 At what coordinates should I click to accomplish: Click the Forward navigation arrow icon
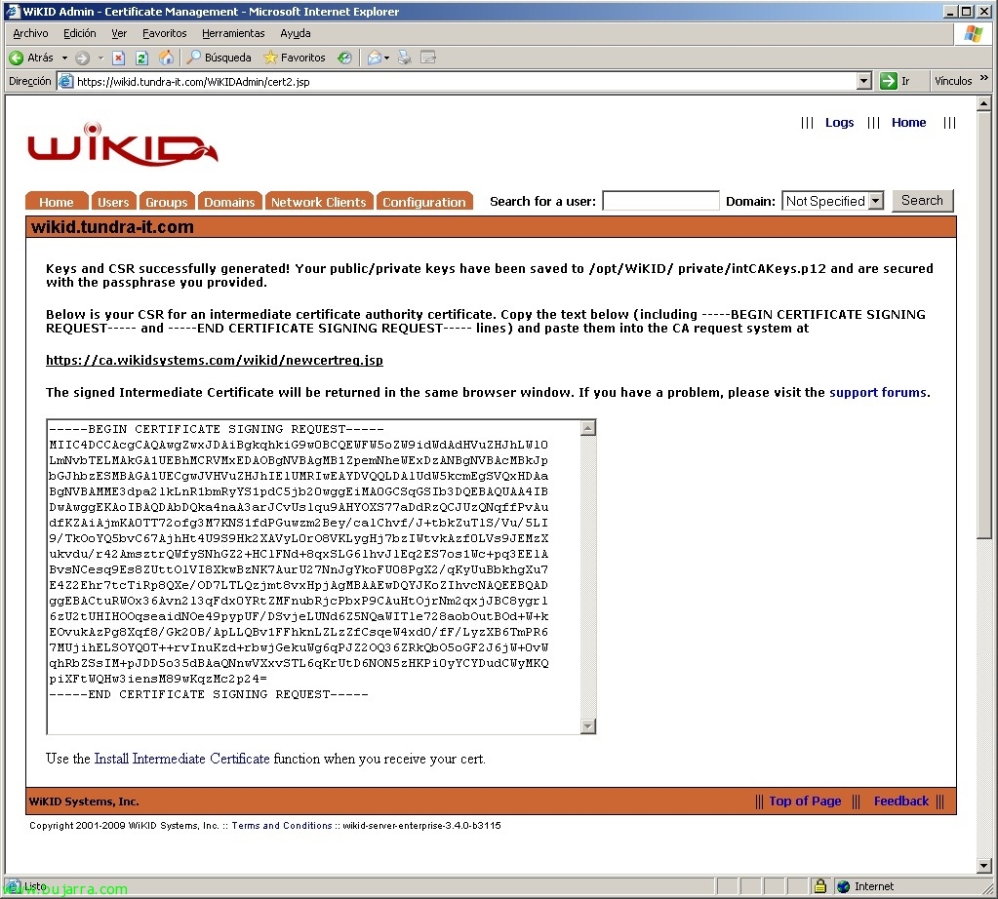[82, 58]
